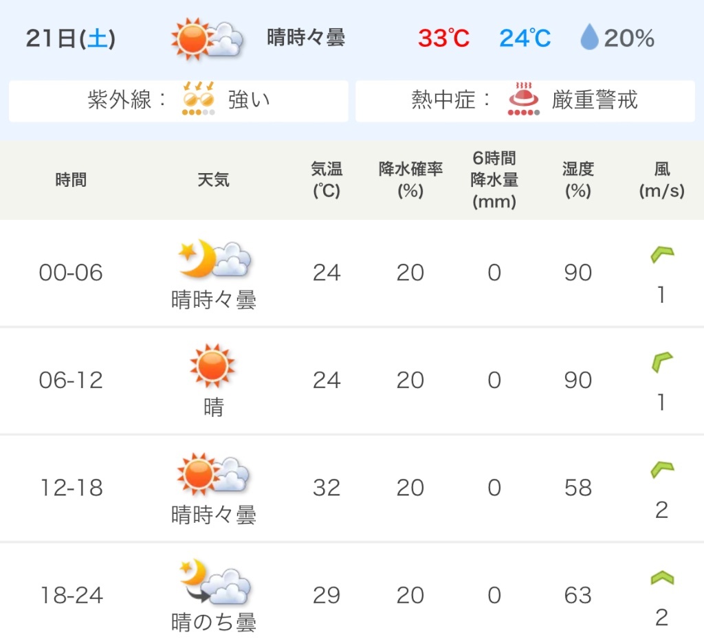704x643 pixels.
Task: Click the 降水確率(%) column header
Action: pyautogui.click(x=410, y=180)
